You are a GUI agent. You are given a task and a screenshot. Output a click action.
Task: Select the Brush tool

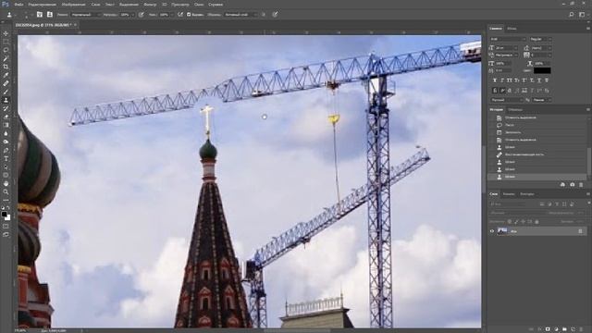6,92
